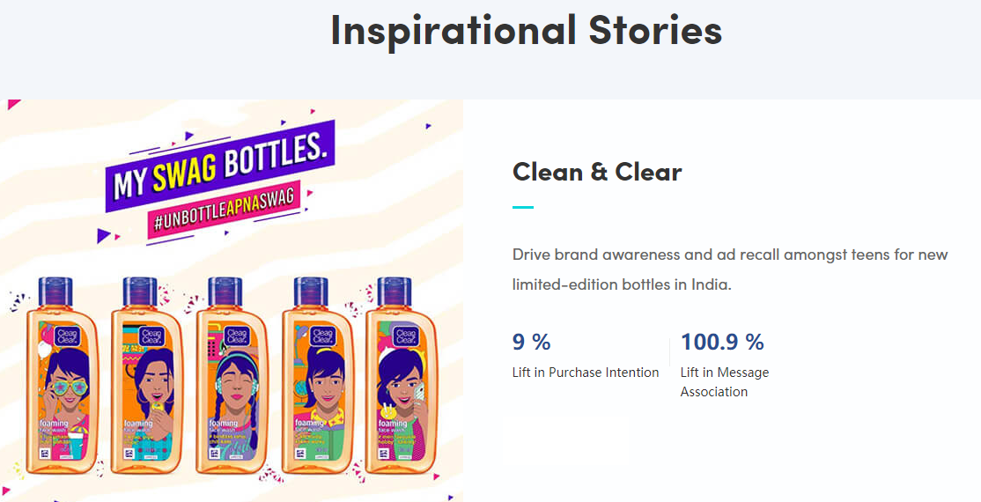Image resolution: width=981 pixels, height=502 pixels.
Task: Click the fourth bottle with ponytail girl
Action: click(x=318, y=375)
